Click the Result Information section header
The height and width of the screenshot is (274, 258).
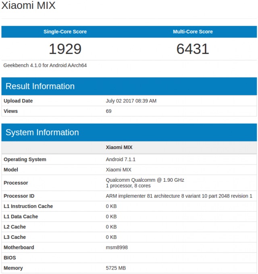coord(40,86)
